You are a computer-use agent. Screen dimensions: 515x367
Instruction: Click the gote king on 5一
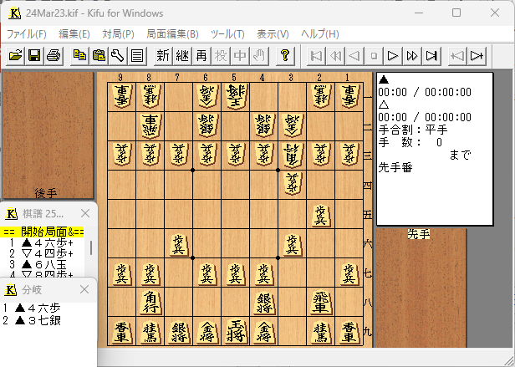(x=236, y=97)
